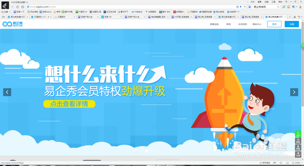
Task: Go to the first carousel slide dot
Action: 147,151
